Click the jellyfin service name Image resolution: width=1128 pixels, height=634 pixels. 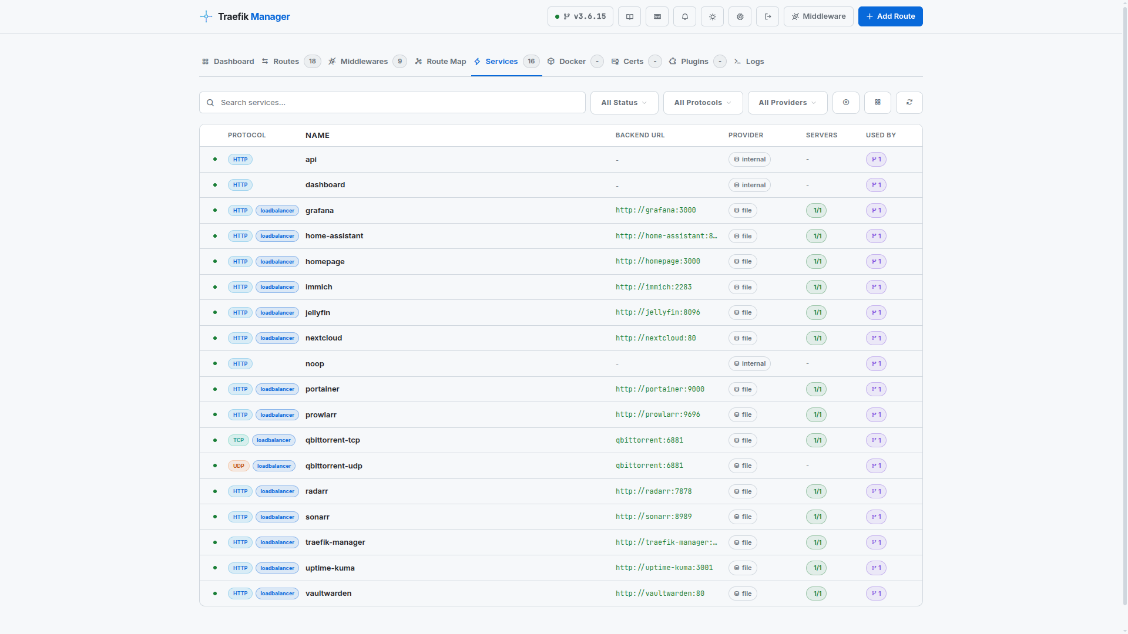(x=318, y=313)
